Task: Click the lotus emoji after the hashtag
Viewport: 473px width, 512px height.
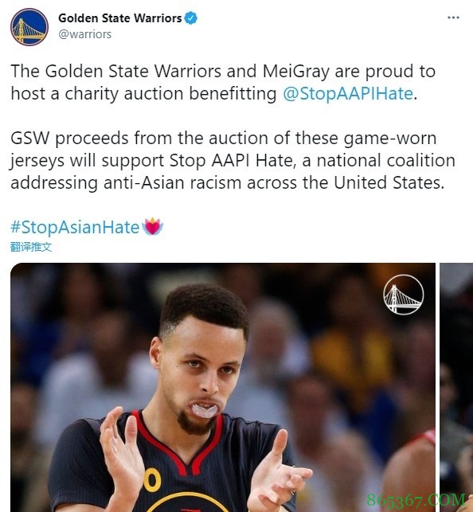Action: (x=153, y=226)
